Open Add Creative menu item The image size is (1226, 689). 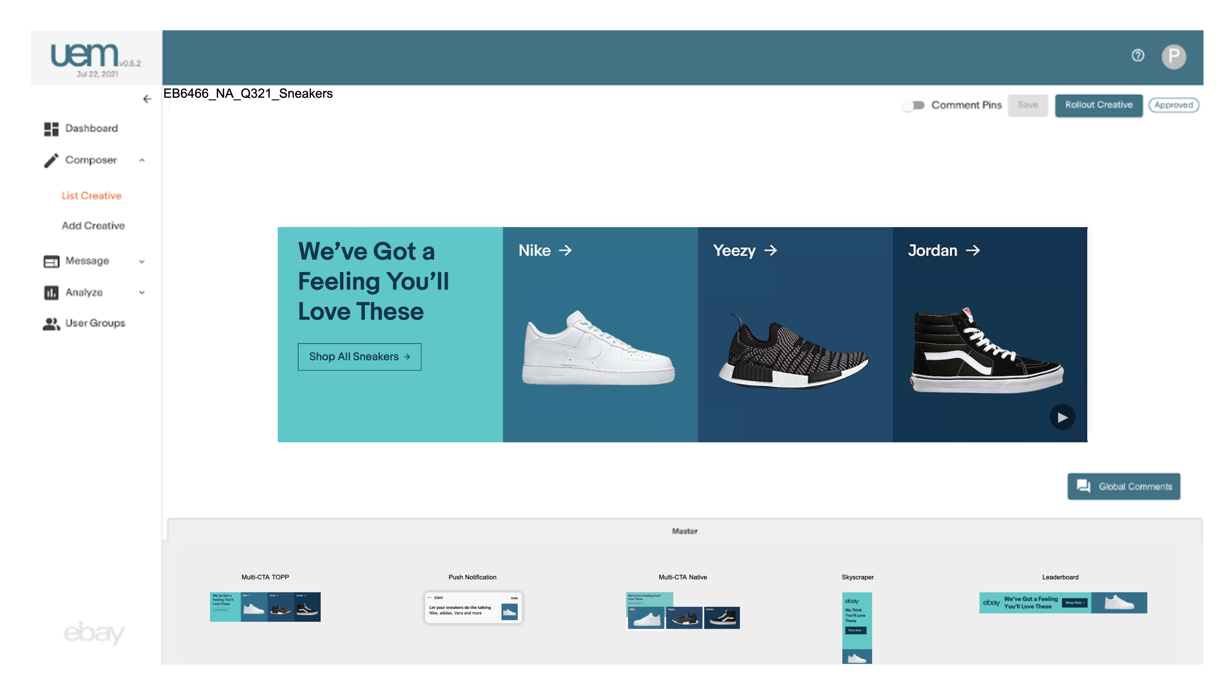point(93,226)
